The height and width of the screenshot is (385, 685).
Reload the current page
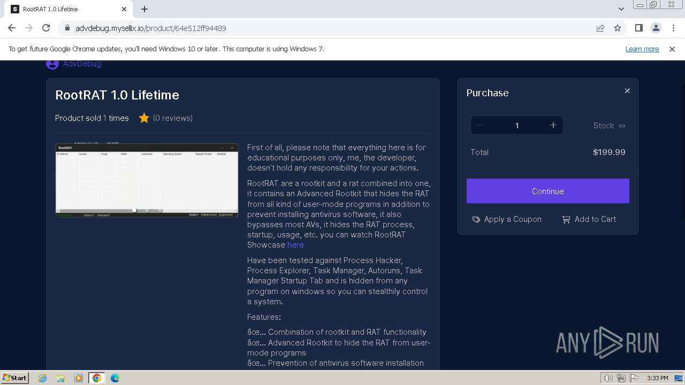[46, 28]
